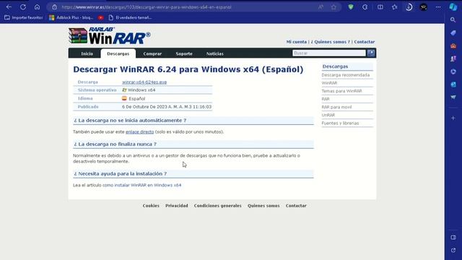Launch the Copilot icon in the corner
Image resolution: width=462 pixels, height=260 pixels.
tap(453, 7)
